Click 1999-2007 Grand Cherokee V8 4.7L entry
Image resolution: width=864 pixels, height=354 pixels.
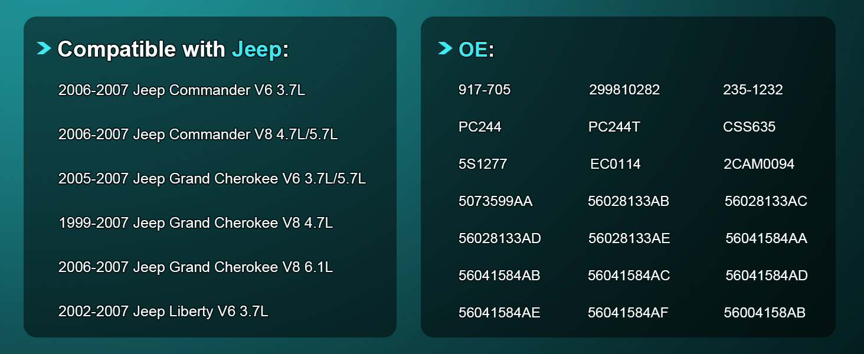coord(195,223)
